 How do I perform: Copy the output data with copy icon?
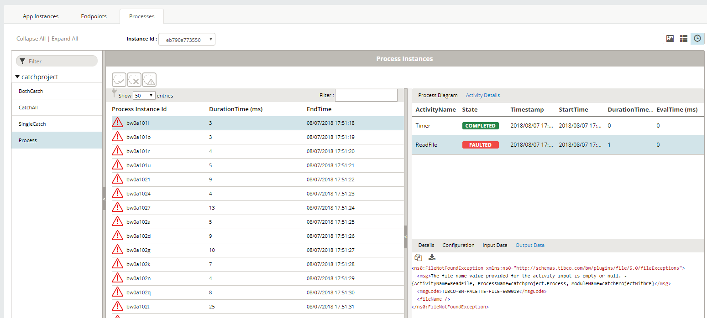click(x=418, y=257)
